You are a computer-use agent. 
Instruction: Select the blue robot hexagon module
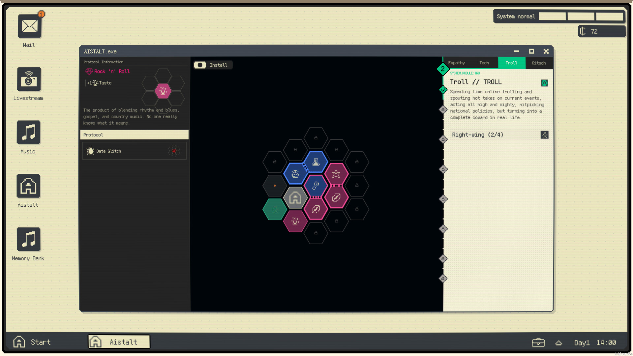tap(295, 174)
